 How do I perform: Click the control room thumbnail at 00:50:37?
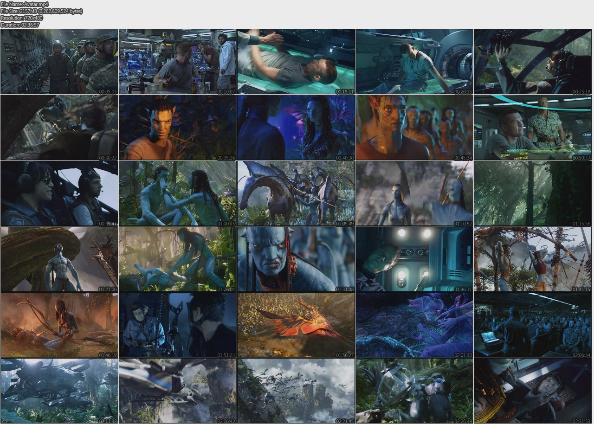[533, 128]
